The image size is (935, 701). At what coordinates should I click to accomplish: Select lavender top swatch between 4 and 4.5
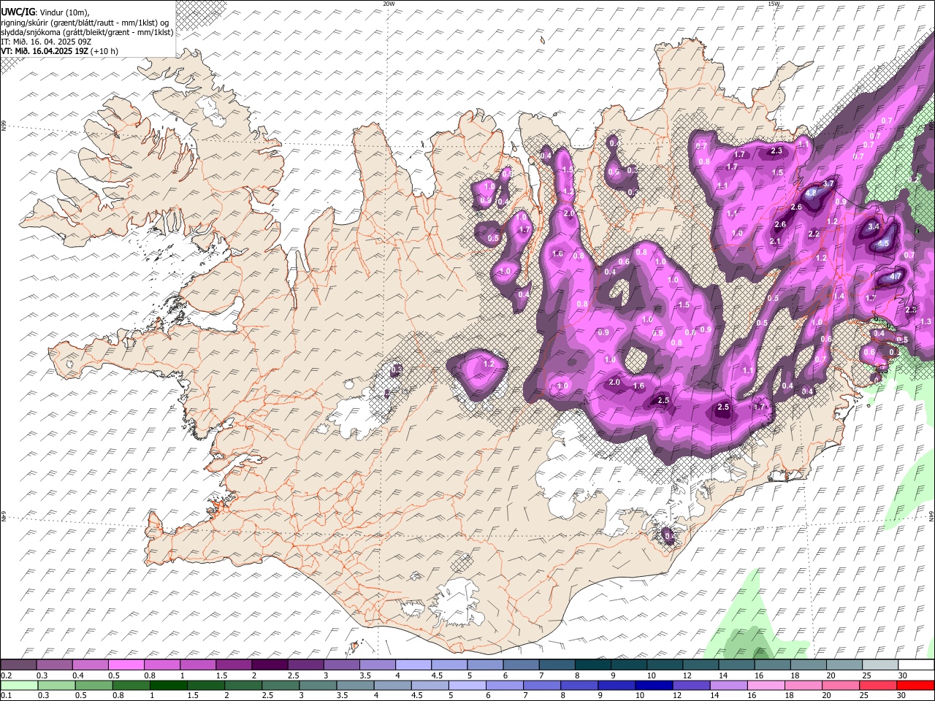pos(412,665)
